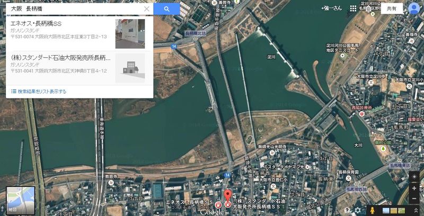Click the スタンダード石油 gas station marker icon
The width and height of the screenshot is (424, 216).
coord(228,205)
